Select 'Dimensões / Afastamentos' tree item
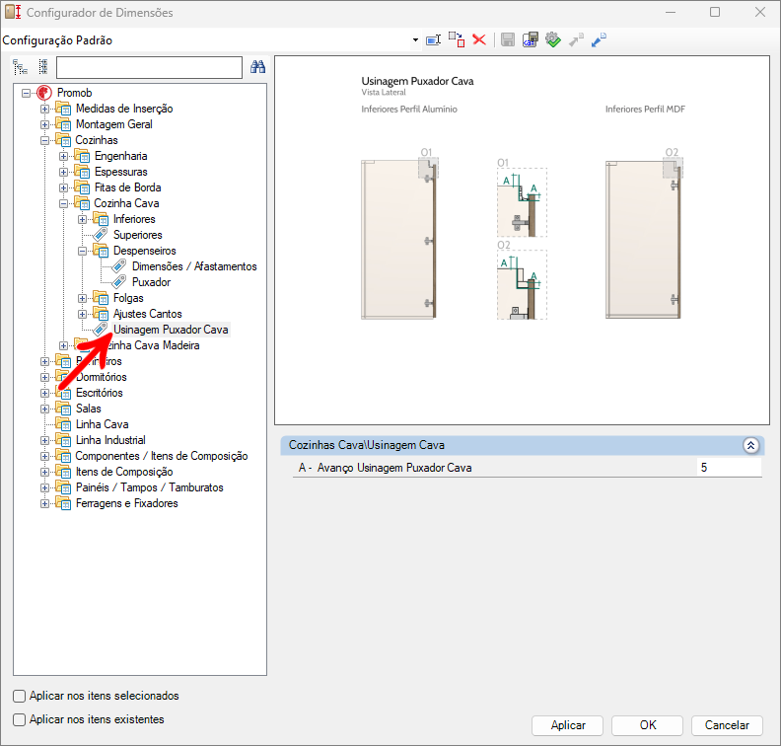The width and height of the screenshot is (781, 746). coord(194,266)
